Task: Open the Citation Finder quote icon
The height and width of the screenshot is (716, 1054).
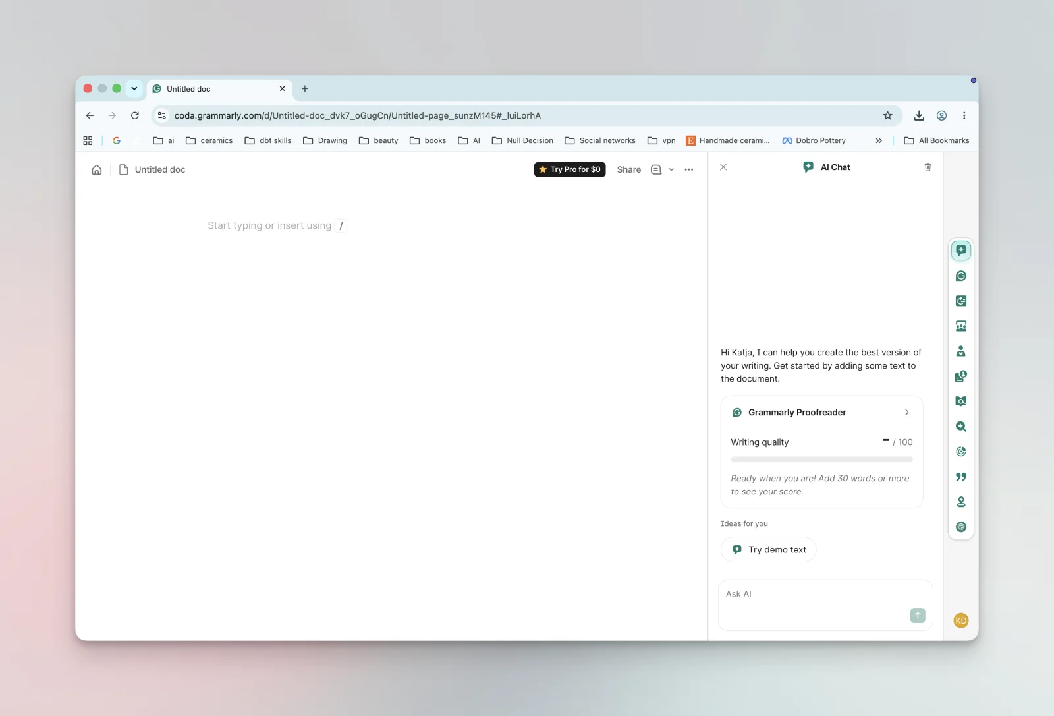Action: 961,477
